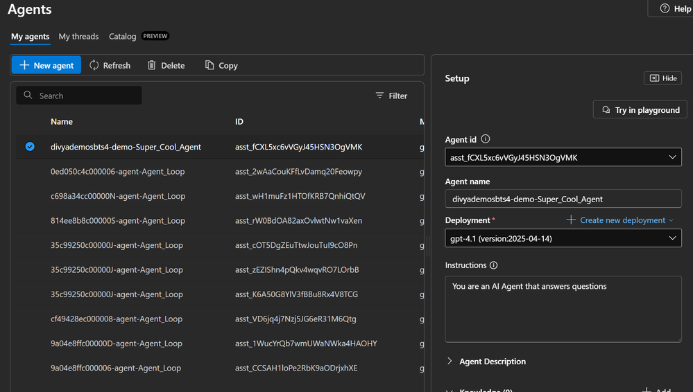The image size is (693, 392).
Task: Click the Delete trash icon
Action: 152,65
